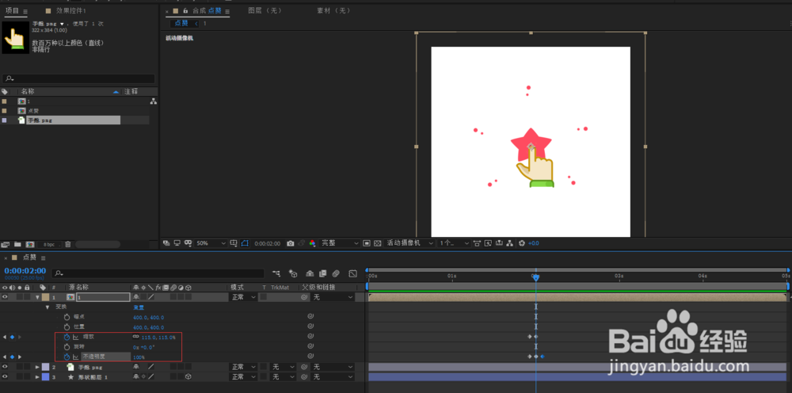The width and height of the screenshot is (792, 393).
Task: Click the 8 bpc color depth button
Action: pyautogui.click(x=49, y=245)
